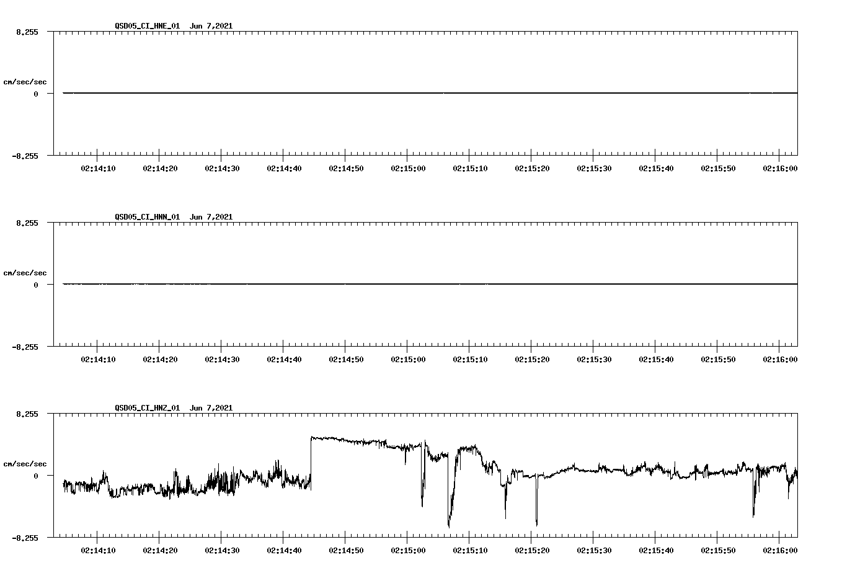Image resolution: width=842 pixels, height=573 pixels.
Task: Click the flat trace line in HNN plot
Action: [430, 284]
